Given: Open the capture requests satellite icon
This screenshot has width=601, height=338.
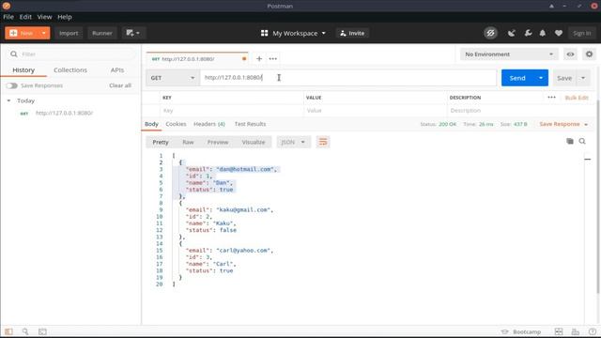Looking at the screenshot, I should click(x=511, y=34).
